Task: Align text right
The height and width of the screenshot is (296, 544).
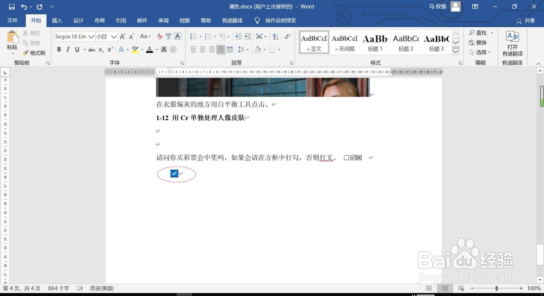Action: coord(212,50)
